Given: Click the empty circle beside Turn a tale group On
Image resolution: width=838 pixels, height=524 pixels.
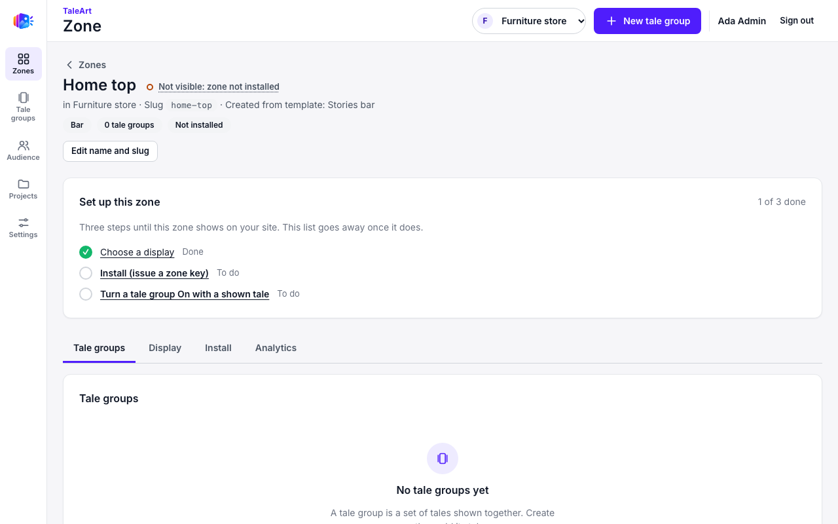Looking at the screenshot, I should coord(86,294).
